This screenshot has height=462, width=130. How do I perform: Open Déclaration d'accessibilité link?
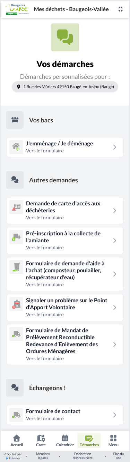pos(83,456)
